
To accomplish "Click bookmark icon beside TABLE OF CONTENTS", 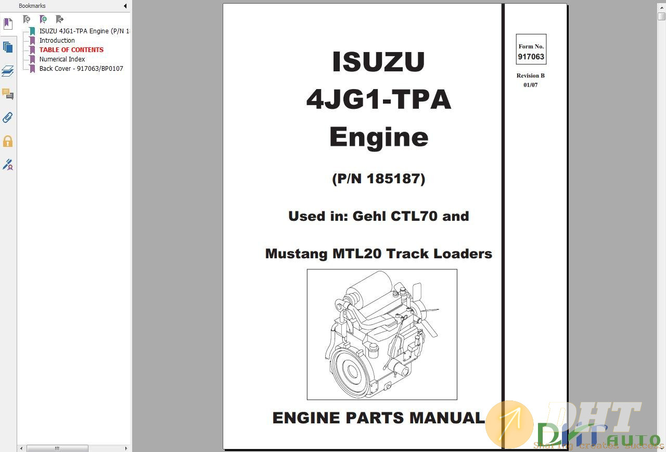I will 32,50.
